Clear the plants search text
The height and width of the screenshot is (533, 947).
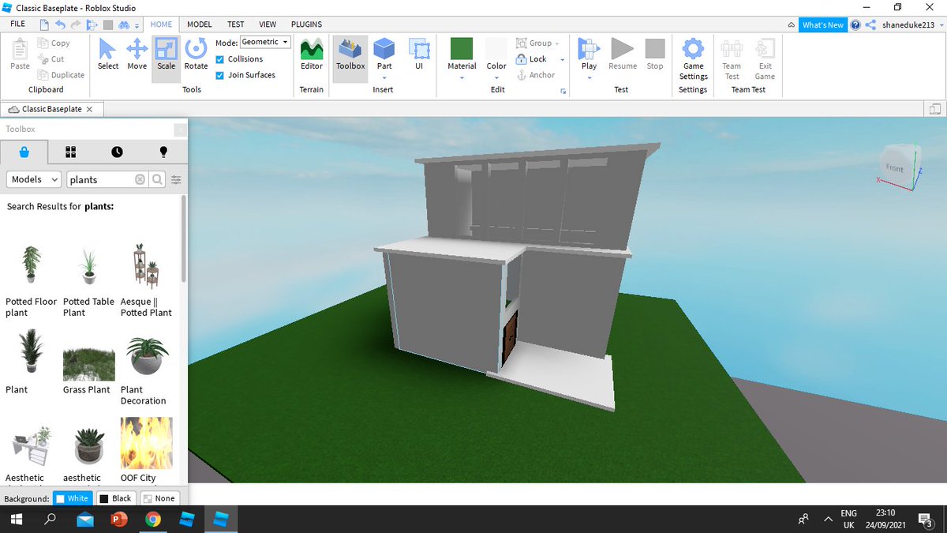coord(140,179)
